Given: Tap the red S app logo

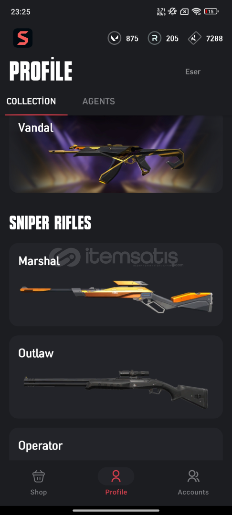Looking at the screenshot, I should (x=22, y=38).
